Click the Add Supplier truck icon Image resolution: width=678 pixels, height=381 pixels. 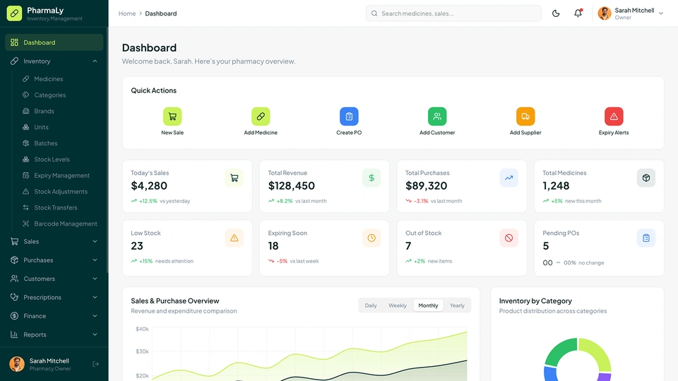point(525,116)
